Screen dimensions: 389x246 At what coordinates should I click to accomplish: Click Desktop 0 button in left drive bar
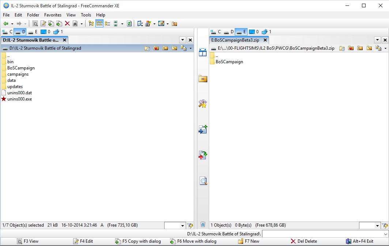tap(45, 32)
